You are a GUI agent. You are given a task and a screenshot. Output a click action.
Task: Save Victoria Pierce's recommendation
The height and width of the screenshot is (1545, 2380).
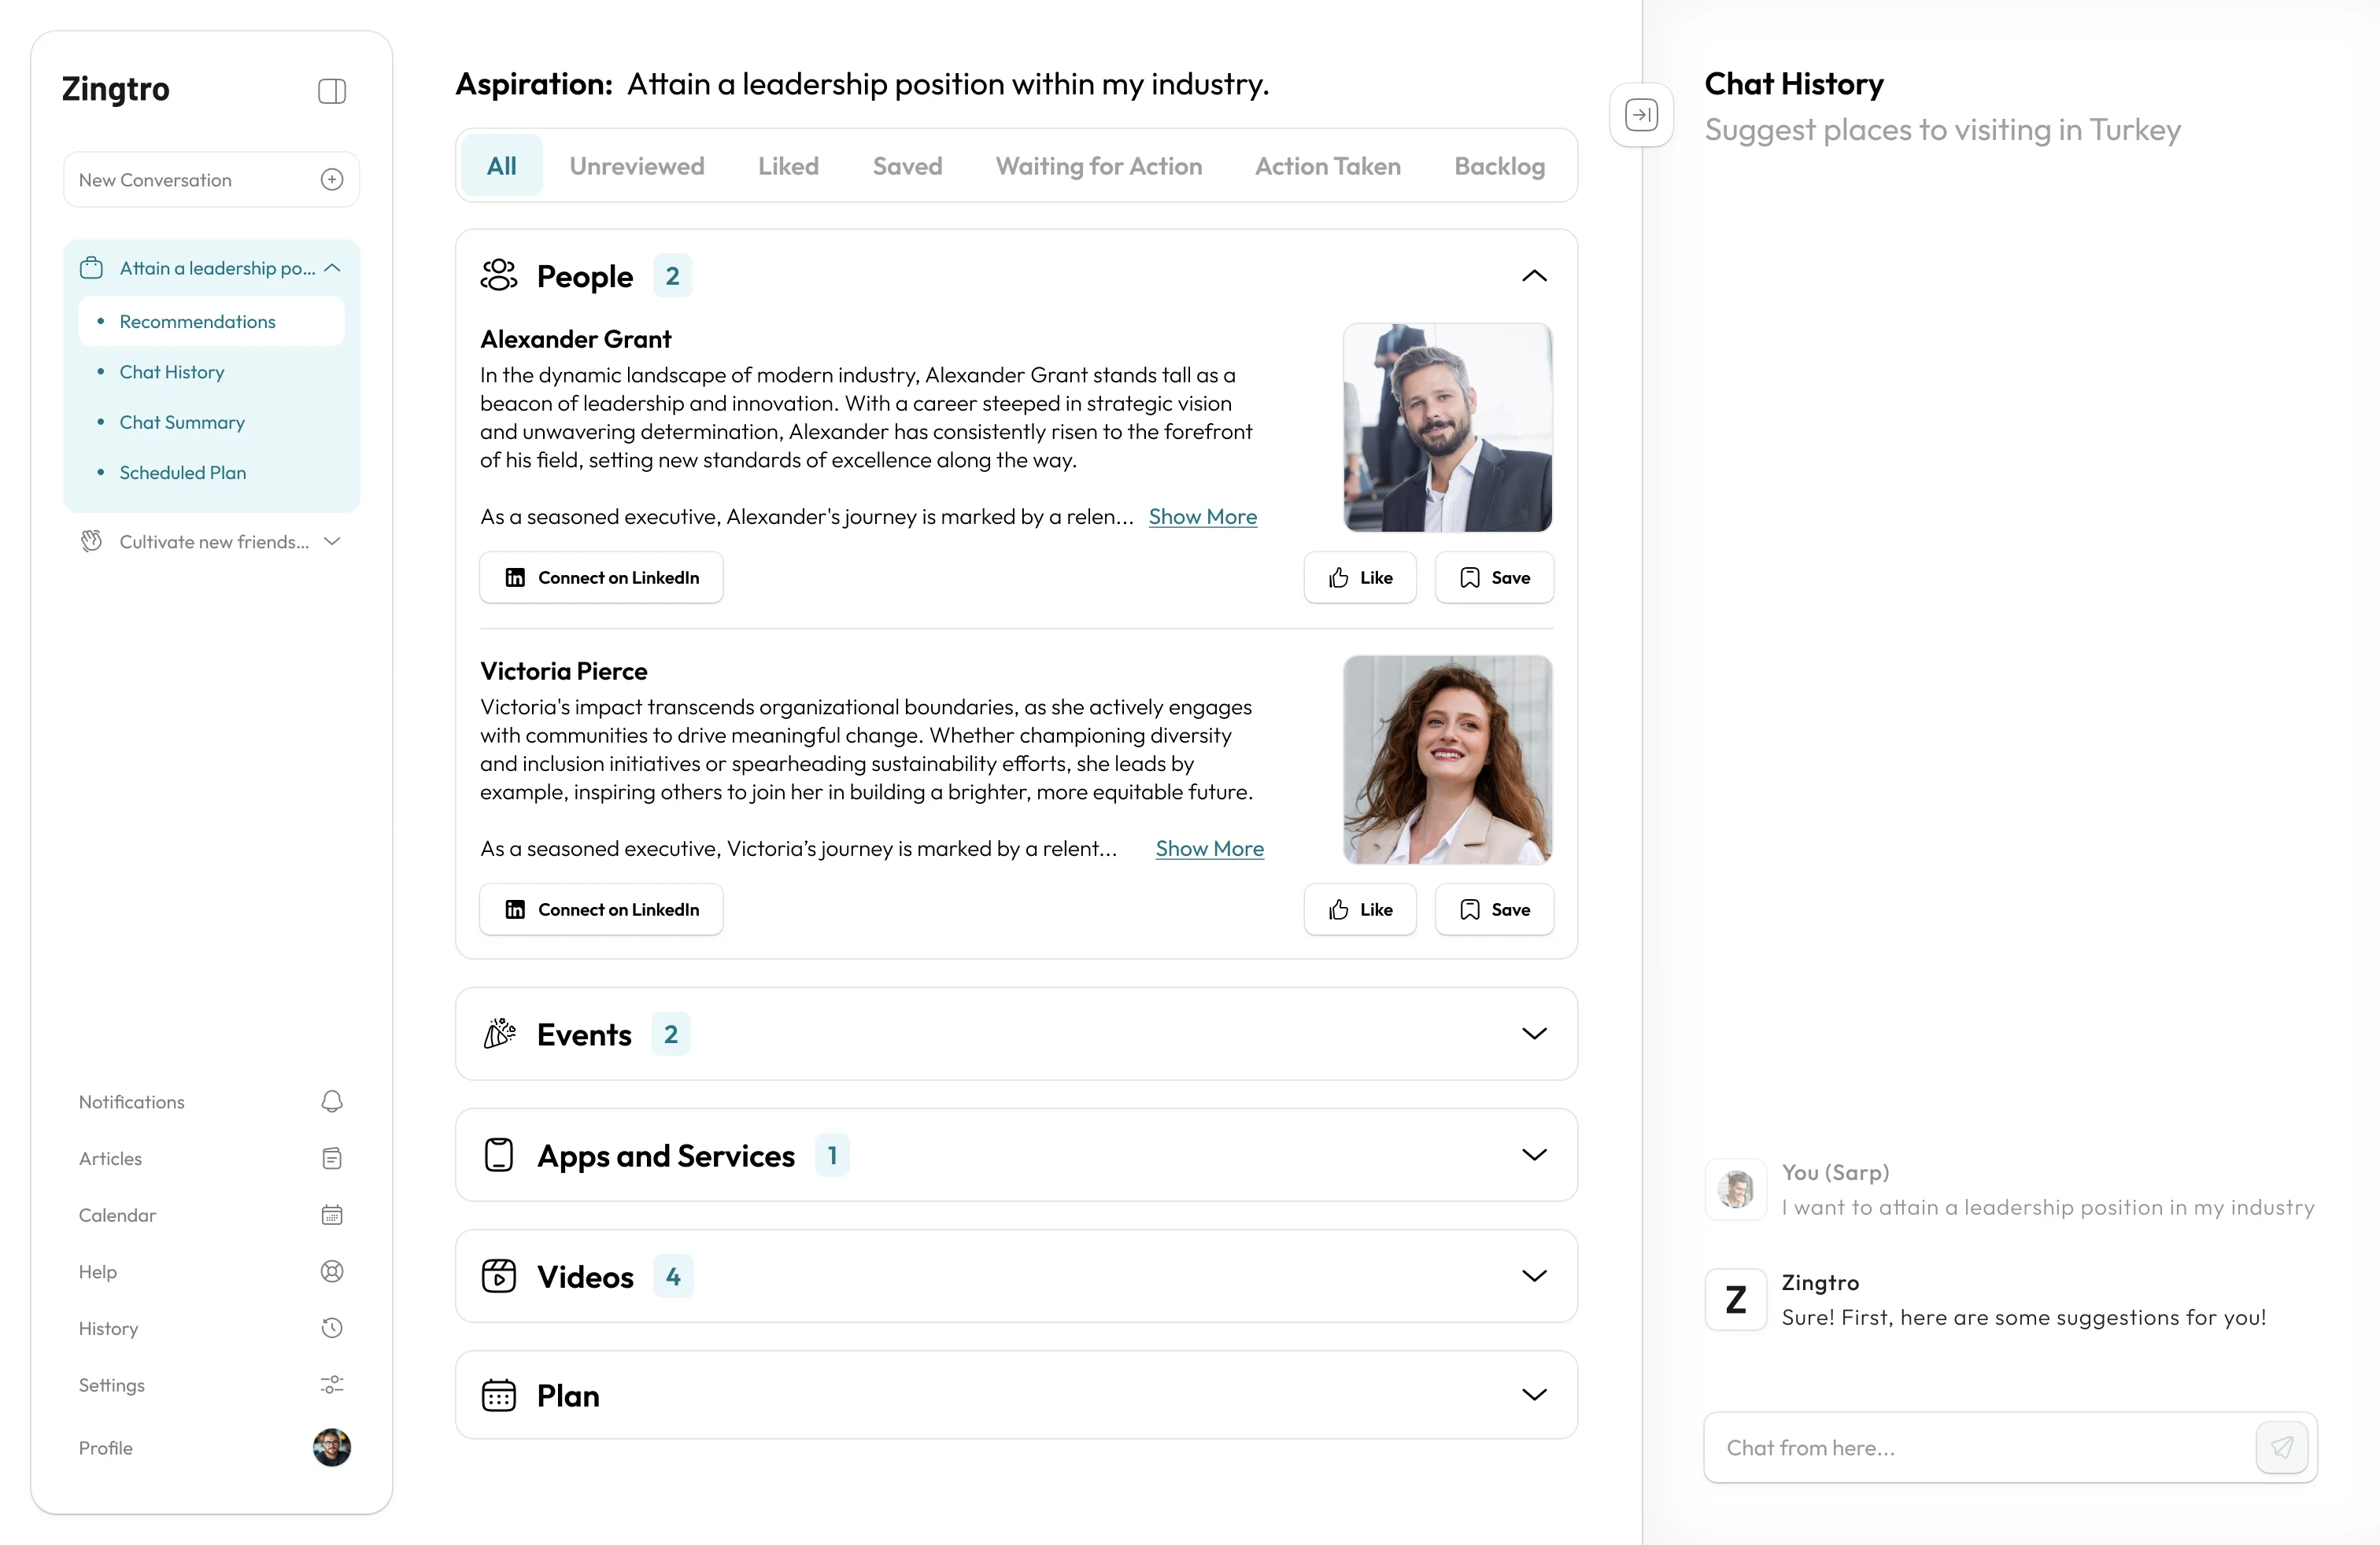pos(1494,909)
